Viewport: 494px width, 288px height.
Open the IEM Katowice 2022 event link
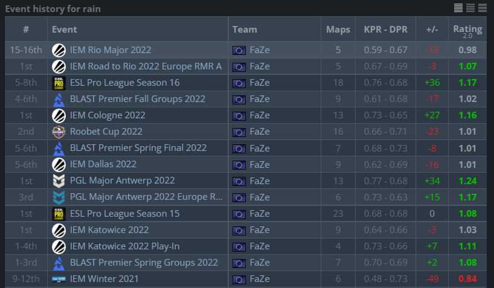[109, 230]
